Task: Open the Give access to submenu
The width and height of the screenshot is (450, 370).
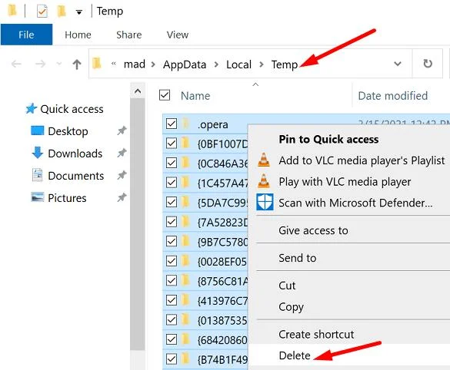Action: pos(313,230)
